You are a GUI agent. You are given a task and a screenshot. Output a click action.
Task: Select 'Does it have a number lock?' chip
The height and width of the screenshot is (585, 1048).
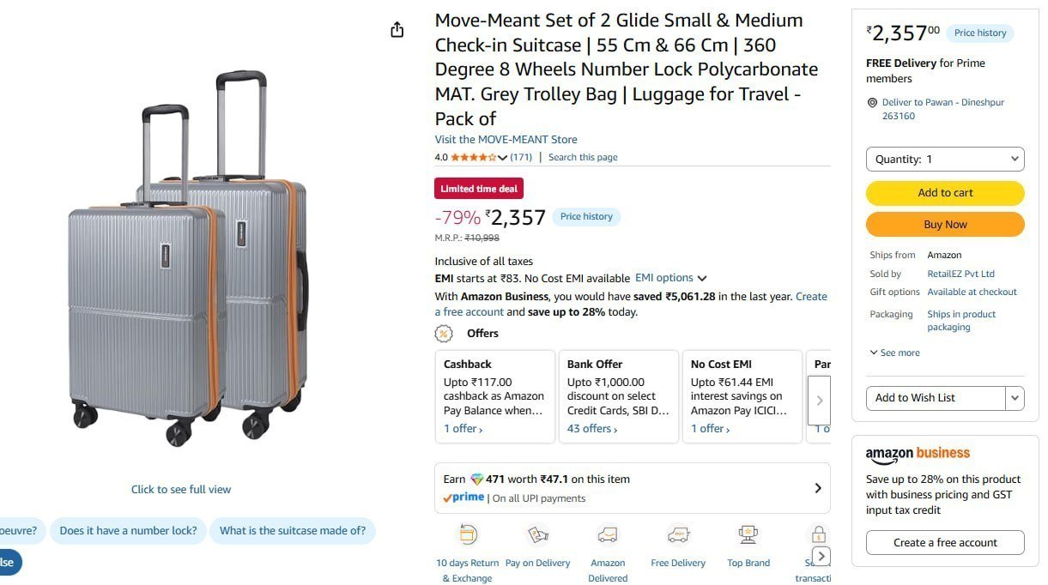click(x=128, y=531)
